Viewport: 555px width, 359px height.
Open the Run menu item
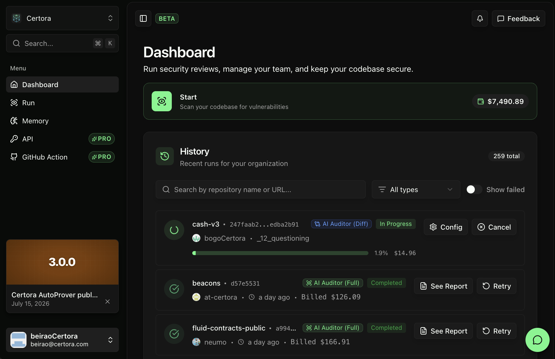point(62,103)
